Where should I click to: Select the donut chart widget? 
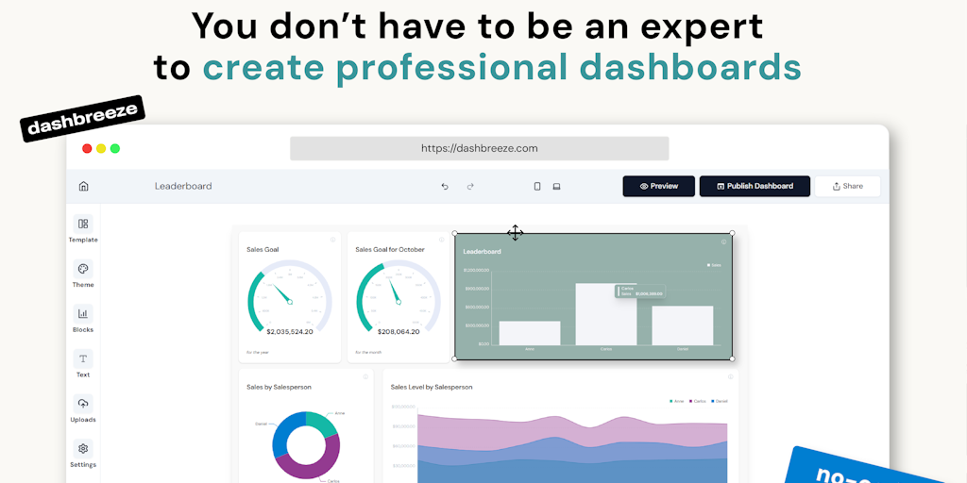(x=306, y=445)
